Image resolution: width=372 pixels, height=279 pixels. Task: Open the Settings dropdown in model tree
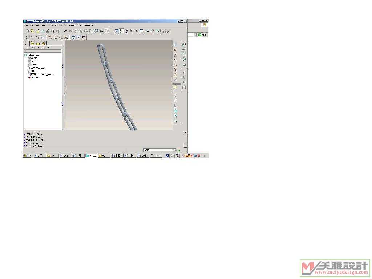[44, 48]
